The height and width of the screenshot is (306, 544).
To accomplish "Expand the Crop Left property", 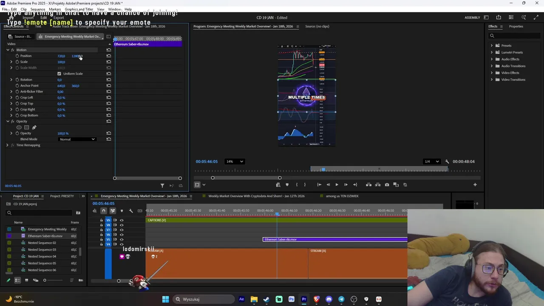I will coord(11,98).
